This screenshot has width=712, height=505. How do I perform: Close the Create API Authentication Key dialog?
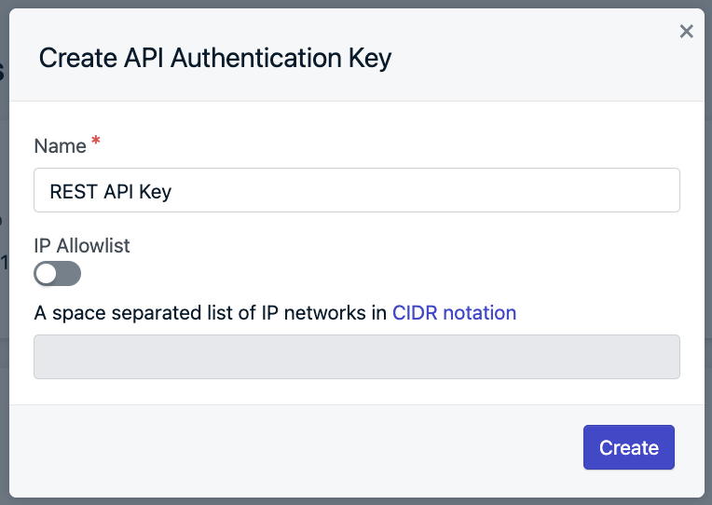(x=686, y=32)
